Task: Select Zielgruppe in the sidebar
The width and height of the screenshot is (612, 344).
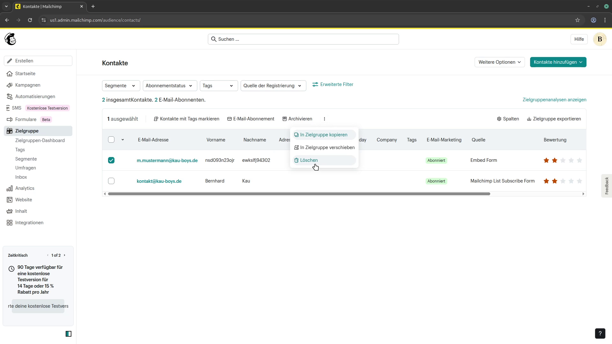Action: click(38, 131)
